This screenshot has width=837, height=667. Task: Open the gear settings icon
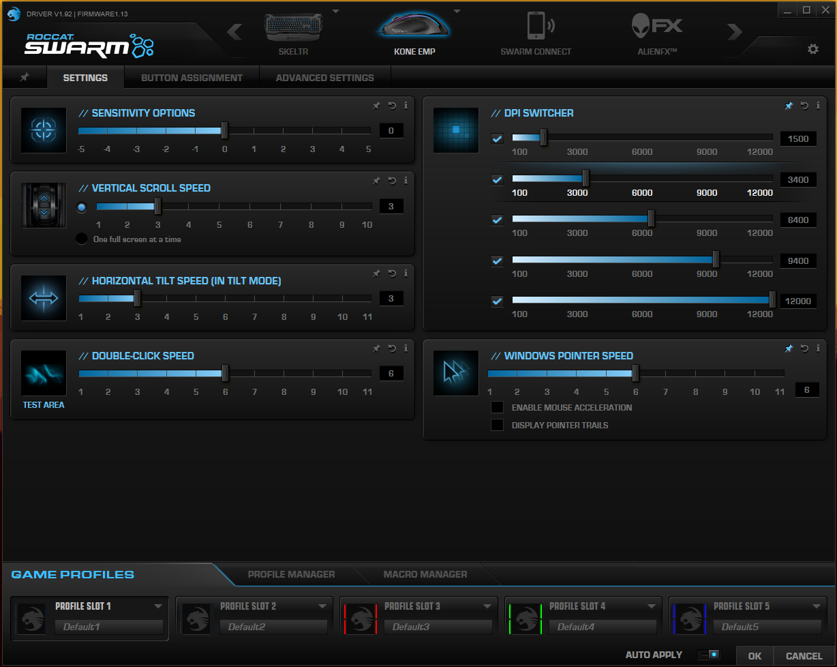click(x=812, y=49)
